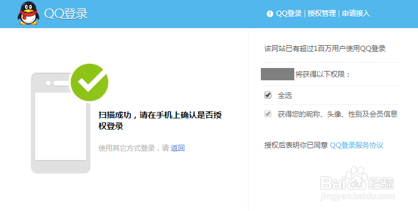Click the help question mark icon

(x=270, y=14)
